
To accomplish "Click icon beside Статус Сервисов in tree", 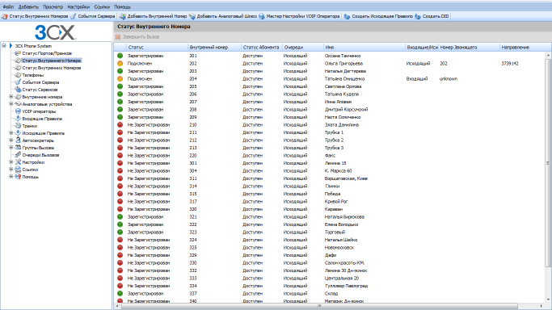I will 18,90.
